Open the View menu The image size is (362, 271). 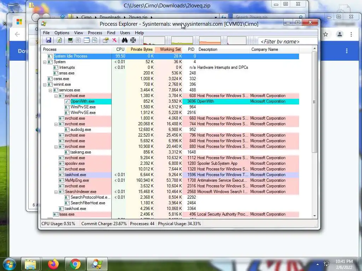pyautogui.click(x=78, y=33)
